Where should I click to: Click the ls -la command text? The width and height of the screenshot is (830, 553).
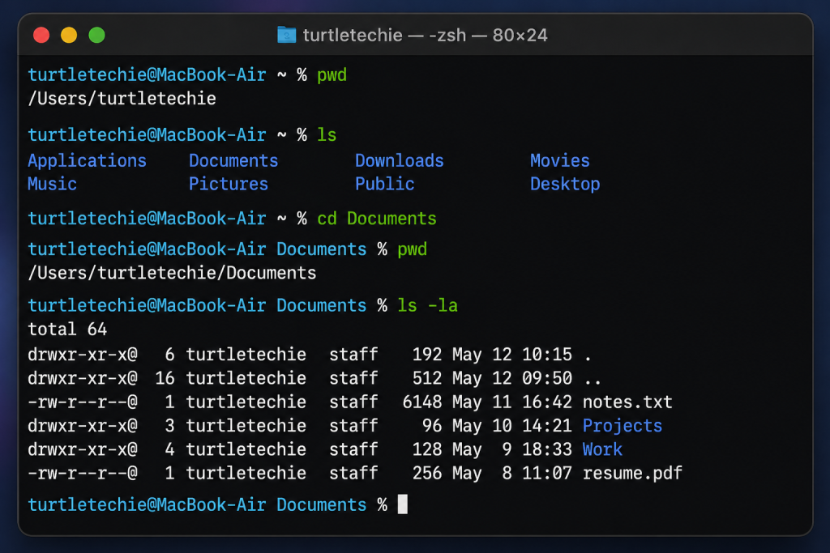[427, 305]
